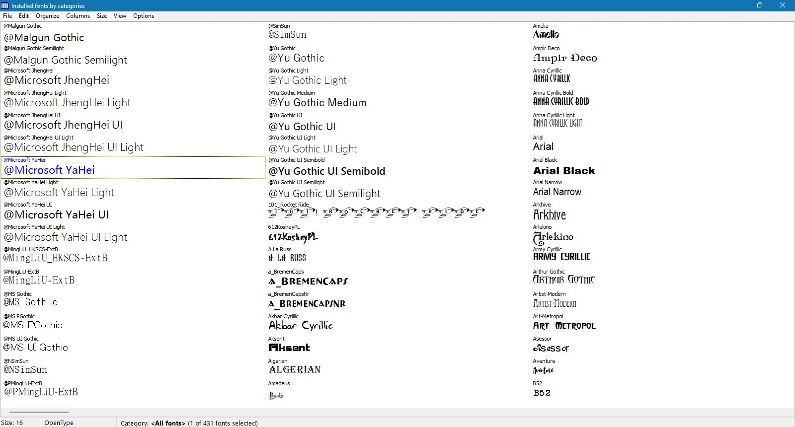This screenshot has width=795, height=427.
Task: Close the Installed fonts window
Action: [783, 5]
